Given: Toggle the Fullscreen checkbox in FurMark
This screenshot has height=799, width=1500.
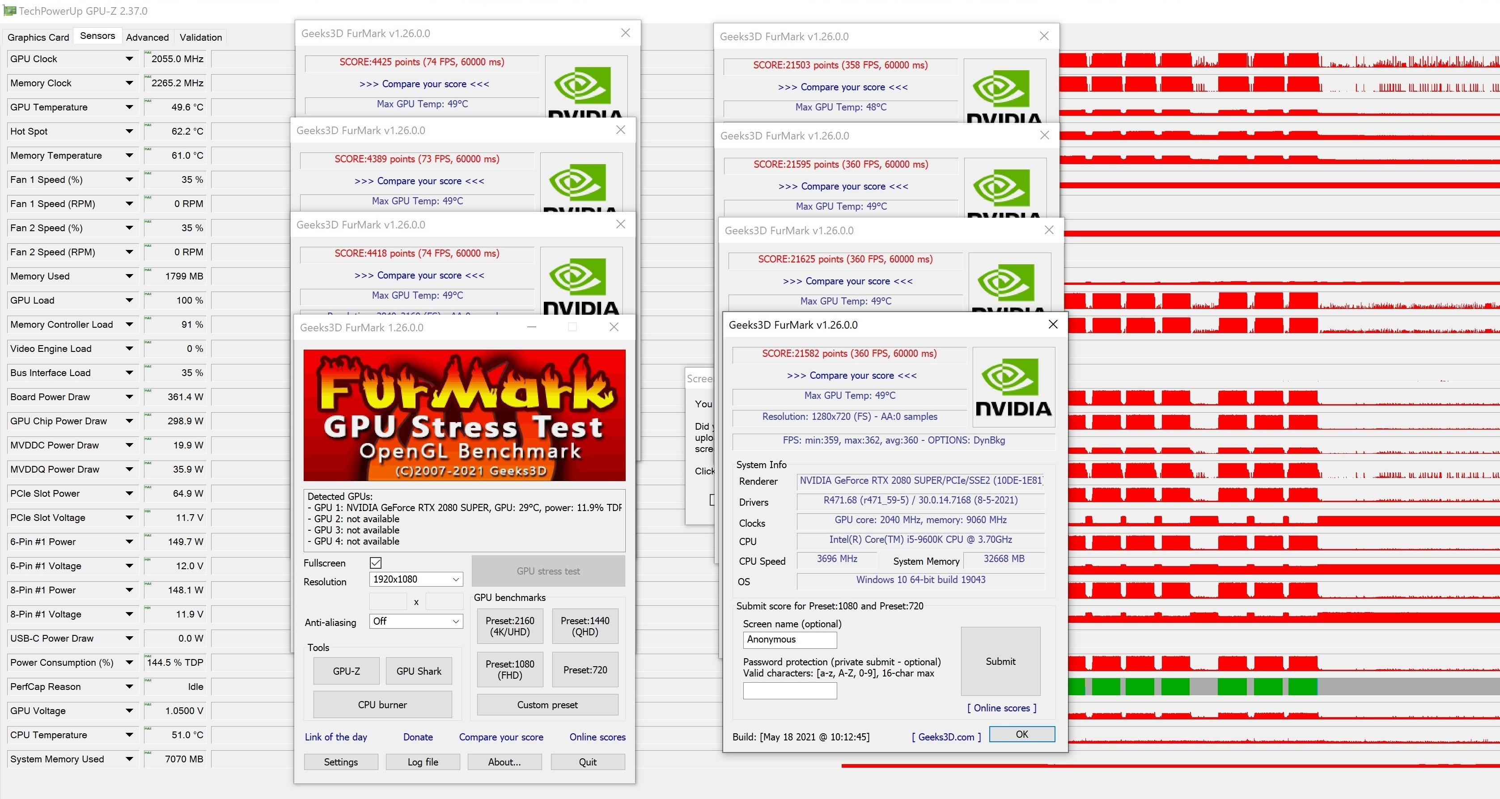Looking at the screenshot, I should pos(376,562).
